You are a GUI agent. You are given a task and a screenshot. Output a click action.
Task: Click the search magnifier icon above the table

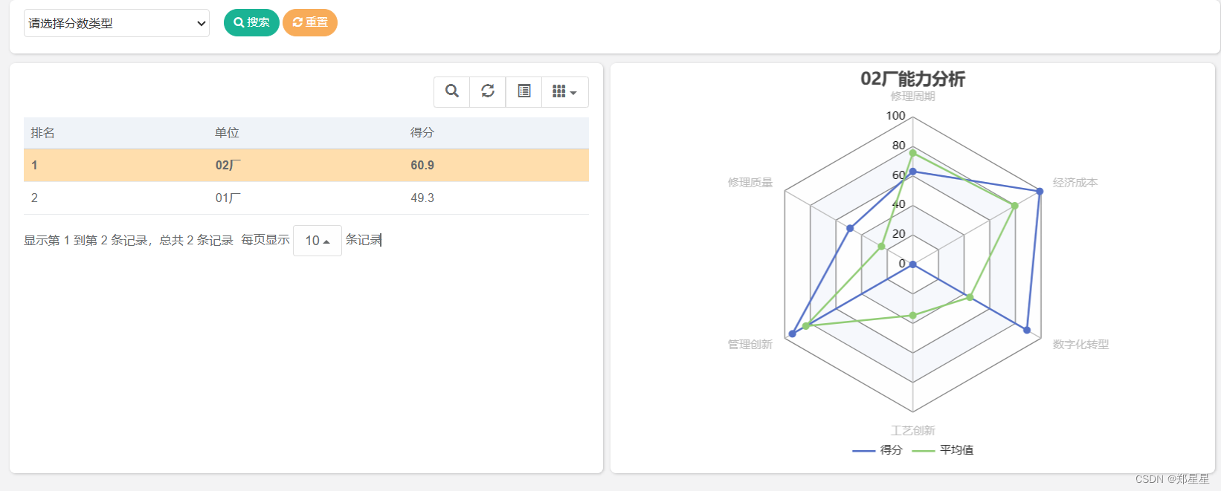click(x=451, y=91)
